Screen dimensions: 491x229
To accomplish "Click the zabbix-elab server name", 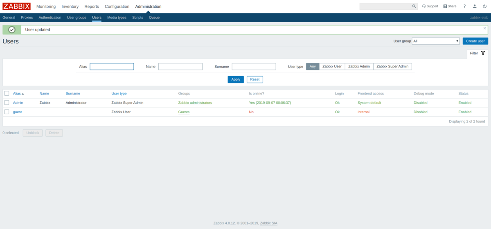I will point(479,18).
